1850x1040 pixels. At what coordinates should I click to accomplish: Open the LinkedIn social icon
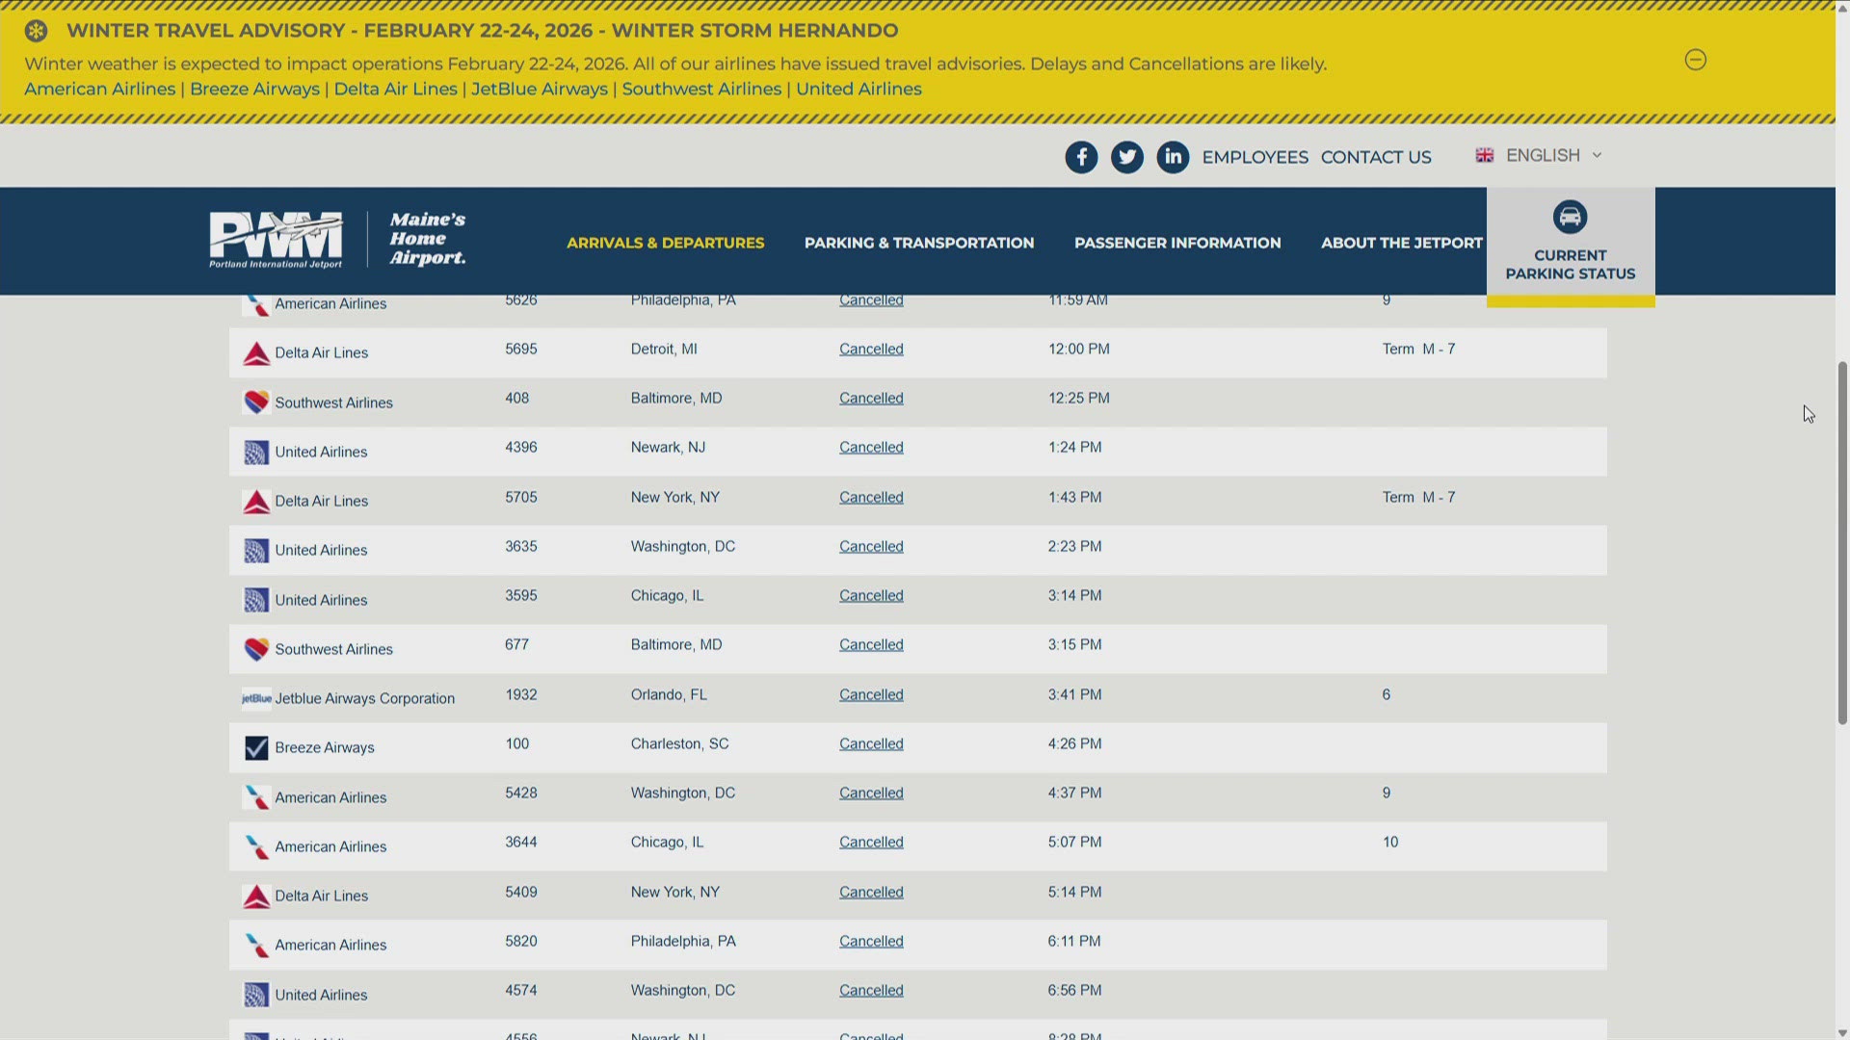coord(1173,157)
